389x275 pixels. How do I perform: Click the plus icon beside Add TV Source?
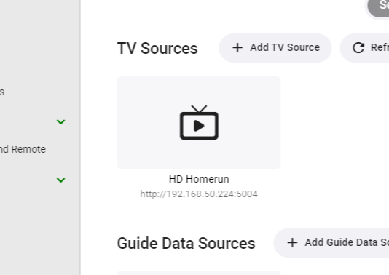tap(237, 47)
